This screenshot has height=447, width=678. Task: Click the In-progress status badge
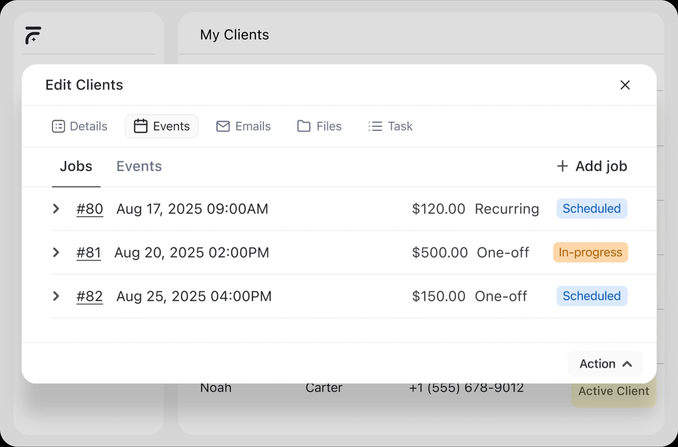point(590,252)
